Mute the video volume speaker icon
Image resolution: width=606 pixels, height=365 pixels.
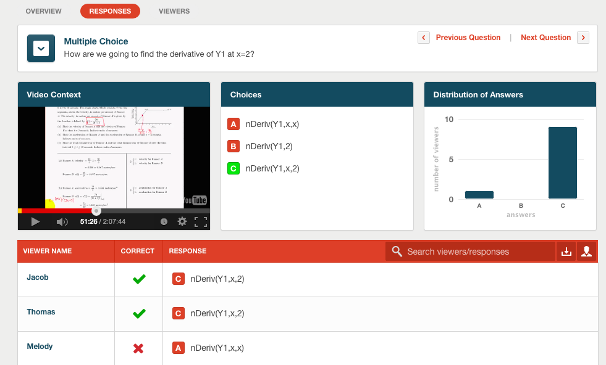click(62, 221)
